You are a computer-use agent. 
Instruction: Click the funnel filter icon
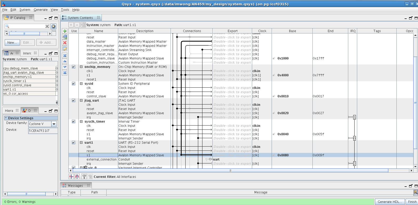pos(84,177)
